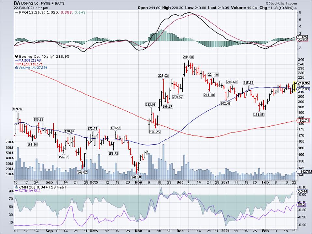Click the 218.95 last price tag on right axis
Screen dimensions: 312x234
[303, 83]
